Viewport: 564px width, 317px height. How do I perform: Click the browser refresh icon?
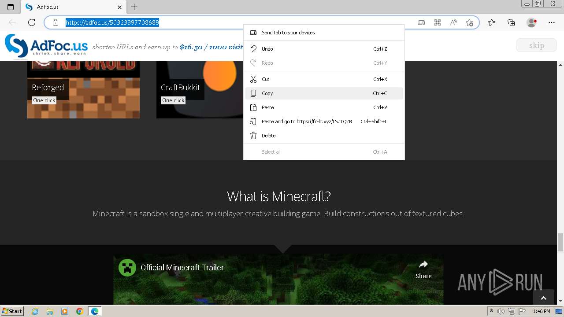[32, 22]
